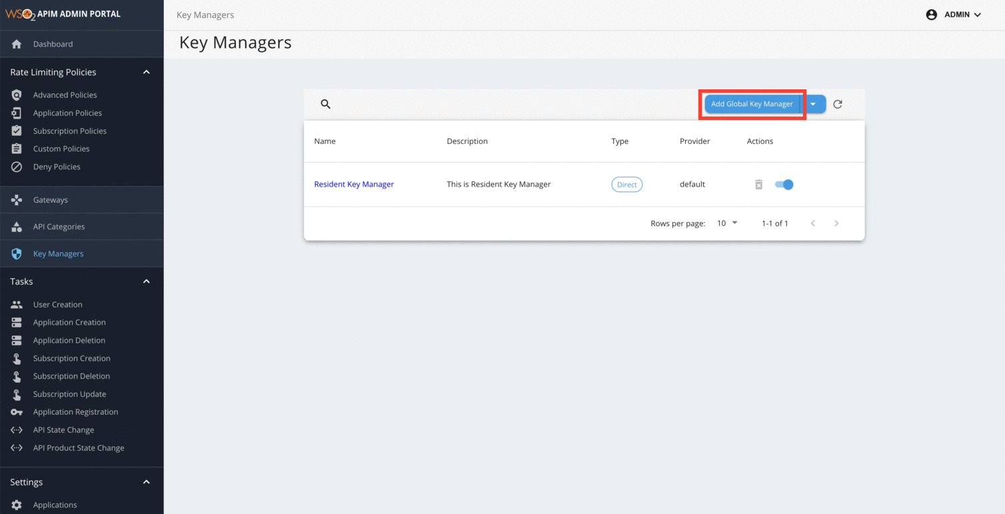Click the Deny Policies blocked icon
This screenshot has width=1005, height=514.
[x=17, y=167]
